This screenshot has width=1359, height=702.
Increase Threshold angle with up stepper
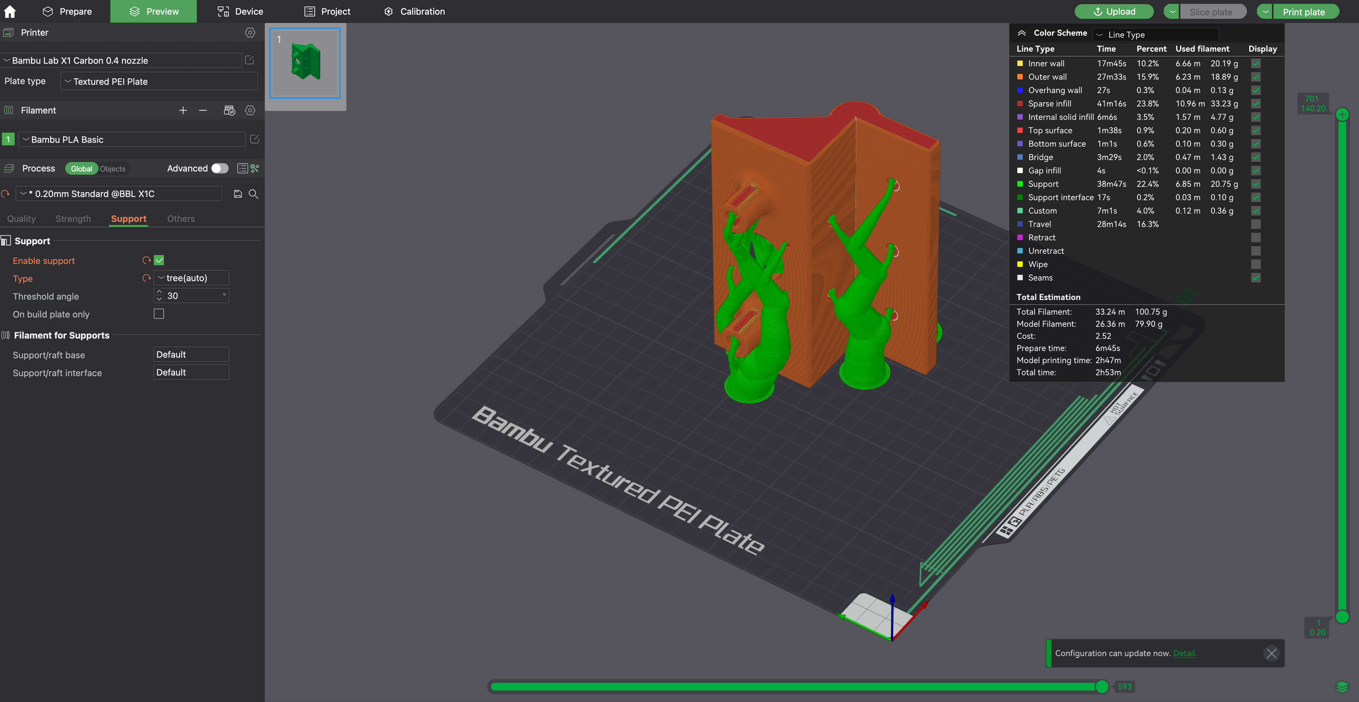[159, 291]
